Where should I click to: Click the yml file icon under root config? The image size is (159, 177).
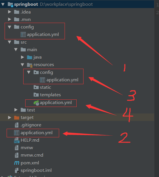23,34
